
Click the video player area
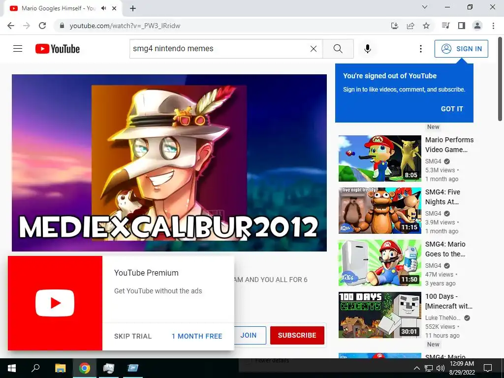[x=169, y=162]
